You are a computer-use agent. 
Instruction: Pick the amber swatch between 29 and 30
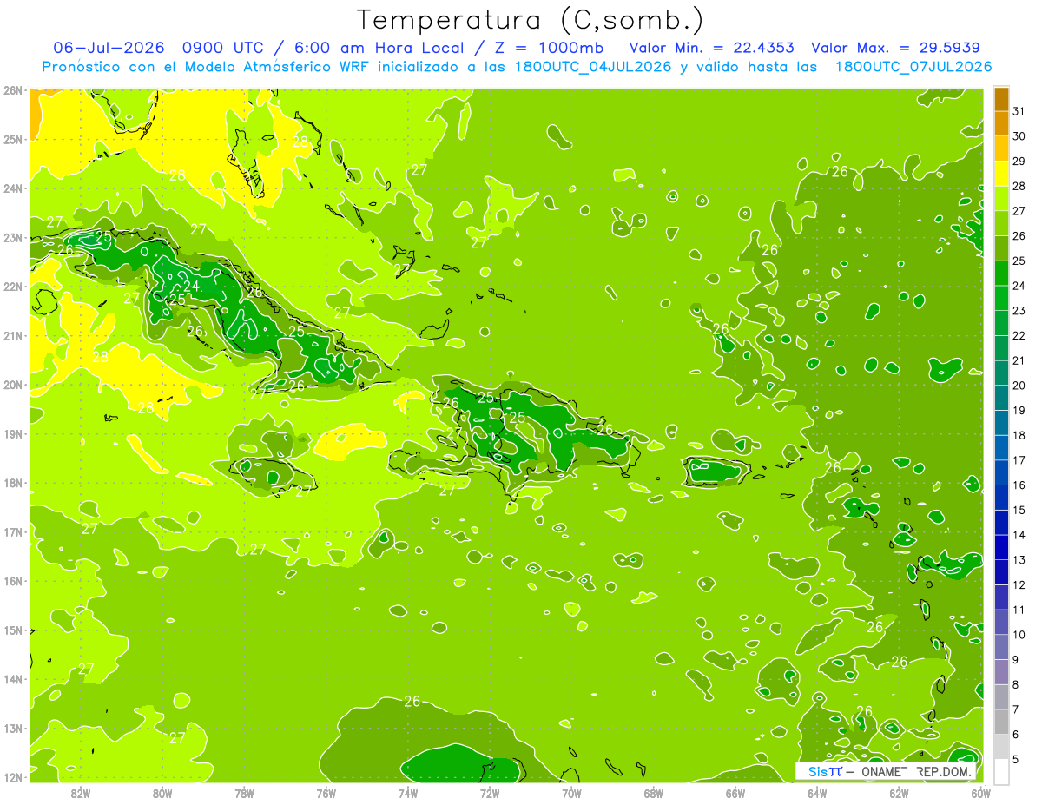[x=1001, y=148]
